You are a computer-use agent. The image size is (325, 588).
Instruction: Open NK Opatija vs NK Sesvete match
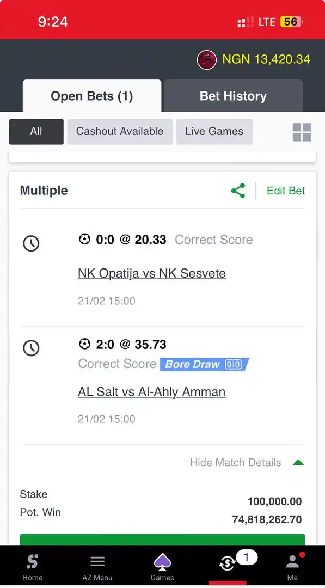(x=152, y=273)
